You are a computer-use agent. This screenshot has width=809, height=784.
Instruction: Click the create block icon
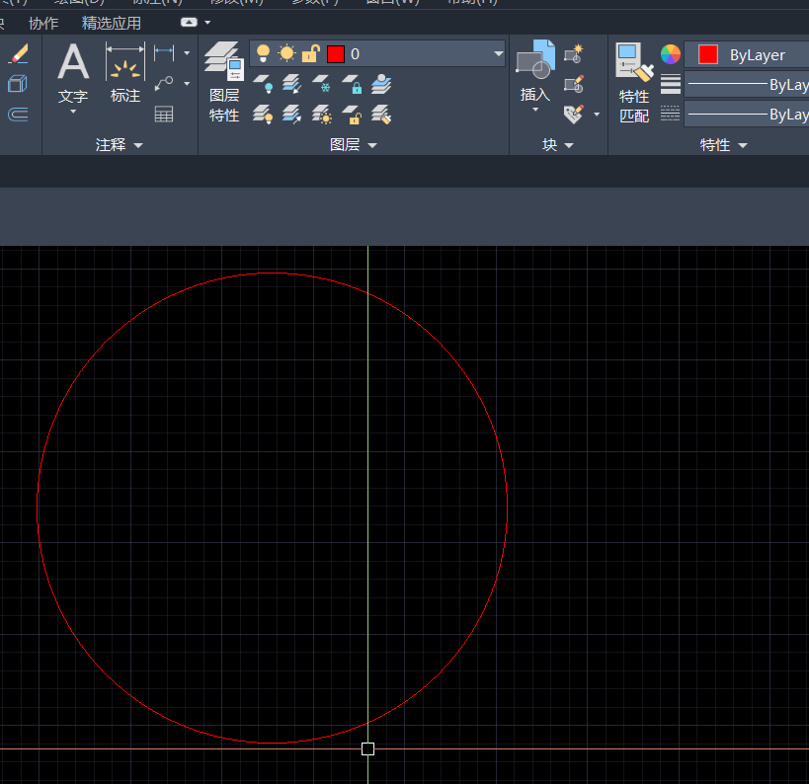point(574,53)
